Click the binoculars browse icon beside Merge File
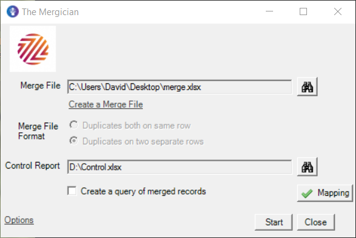The width and height of the screenshot is (356, 238). (307, 87)
